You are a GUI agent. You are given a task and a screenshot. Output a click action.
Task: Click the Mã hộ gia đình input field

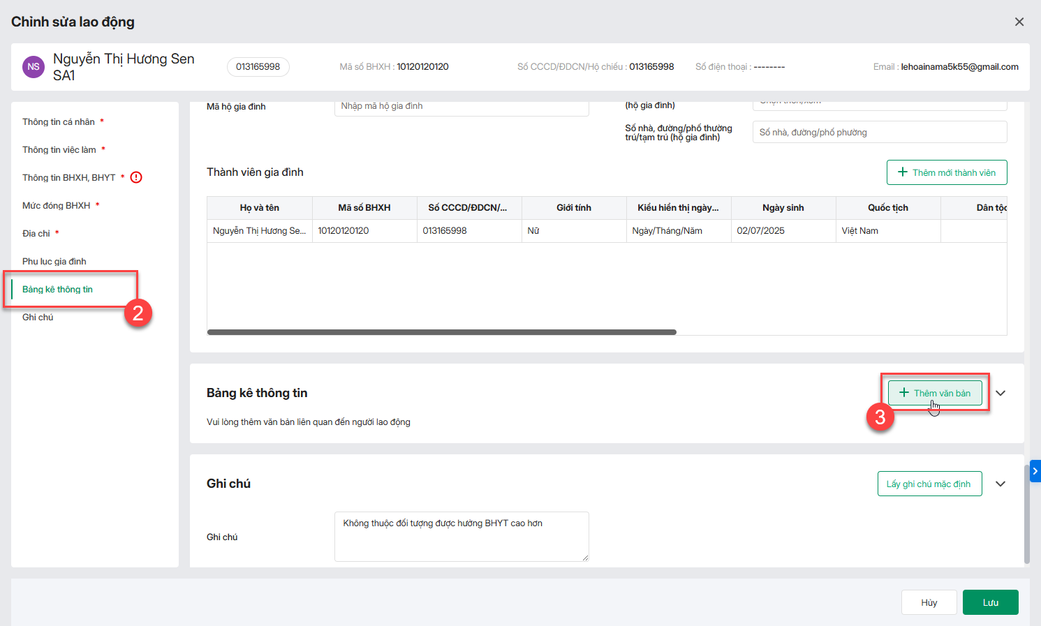click(x=461, y=107)
